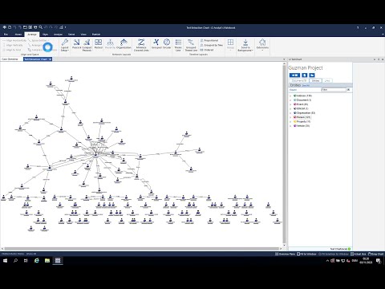Clear the entities filter with X button
The width and height of the screenshot is (385, 289).
348,90
